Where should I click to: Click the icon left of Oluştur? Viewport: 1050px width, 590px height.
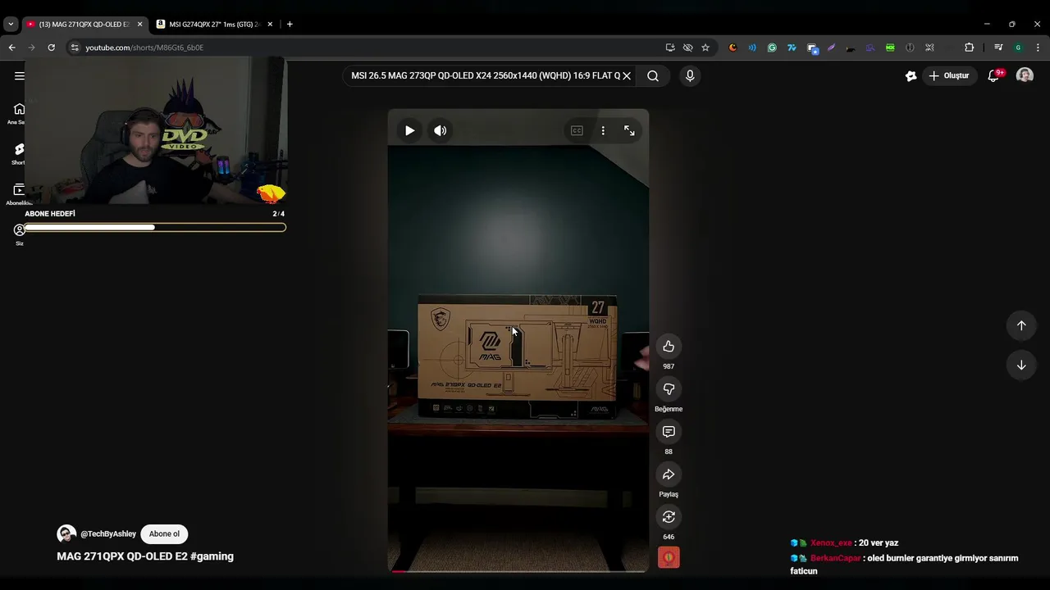tap(911, 75)
